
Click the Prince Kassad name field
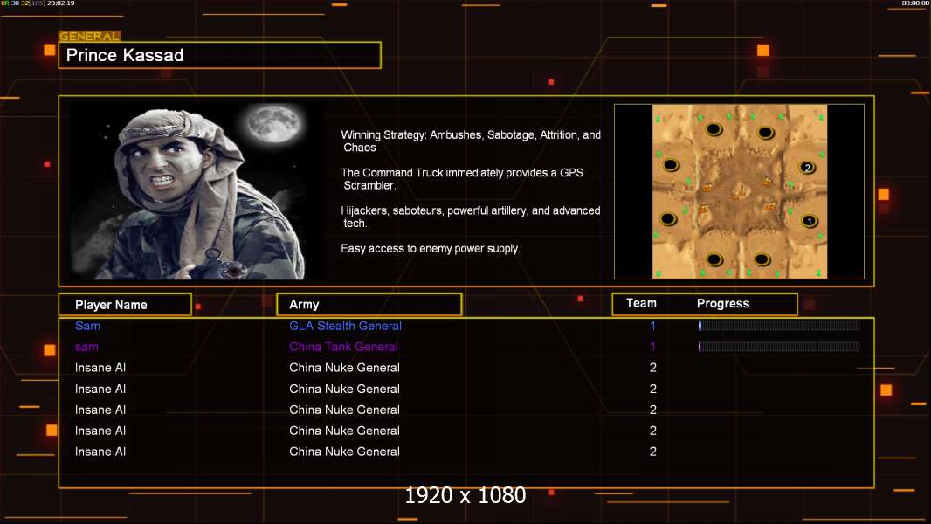[x=220, y=55]
